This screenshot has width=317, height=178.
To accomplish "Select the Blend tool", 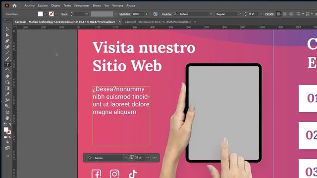I will point(7,106).
